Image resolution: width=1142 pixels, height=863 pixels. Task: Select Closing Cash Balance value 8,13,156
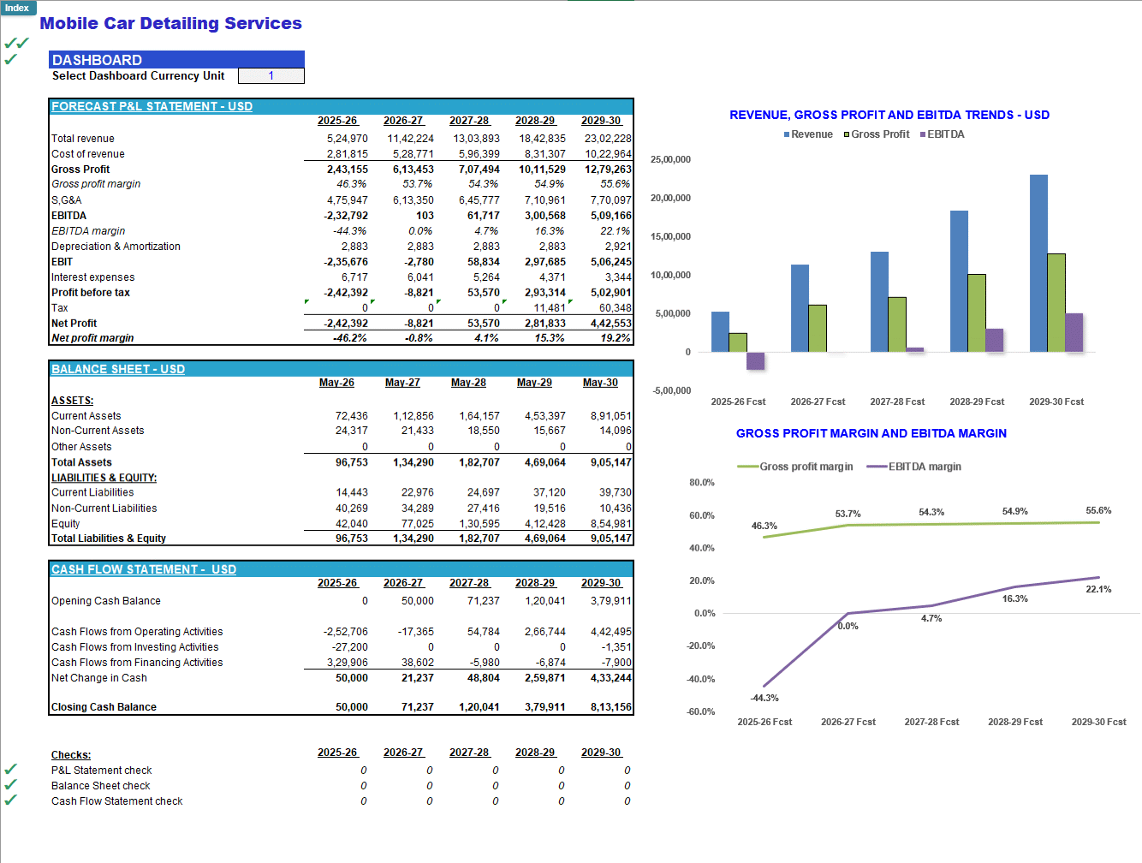tap(610, 706)
